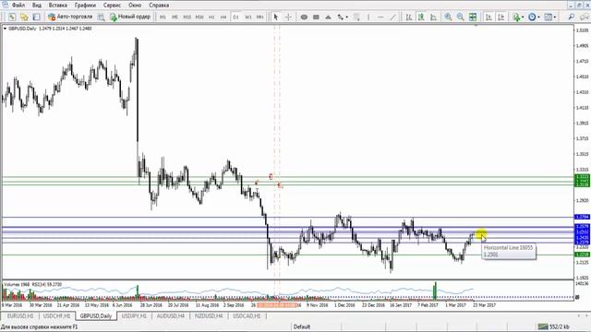The width and height of the screenshot is (591, 332).
Task: Open the Графики menu
Action: (x=85, y=6)
